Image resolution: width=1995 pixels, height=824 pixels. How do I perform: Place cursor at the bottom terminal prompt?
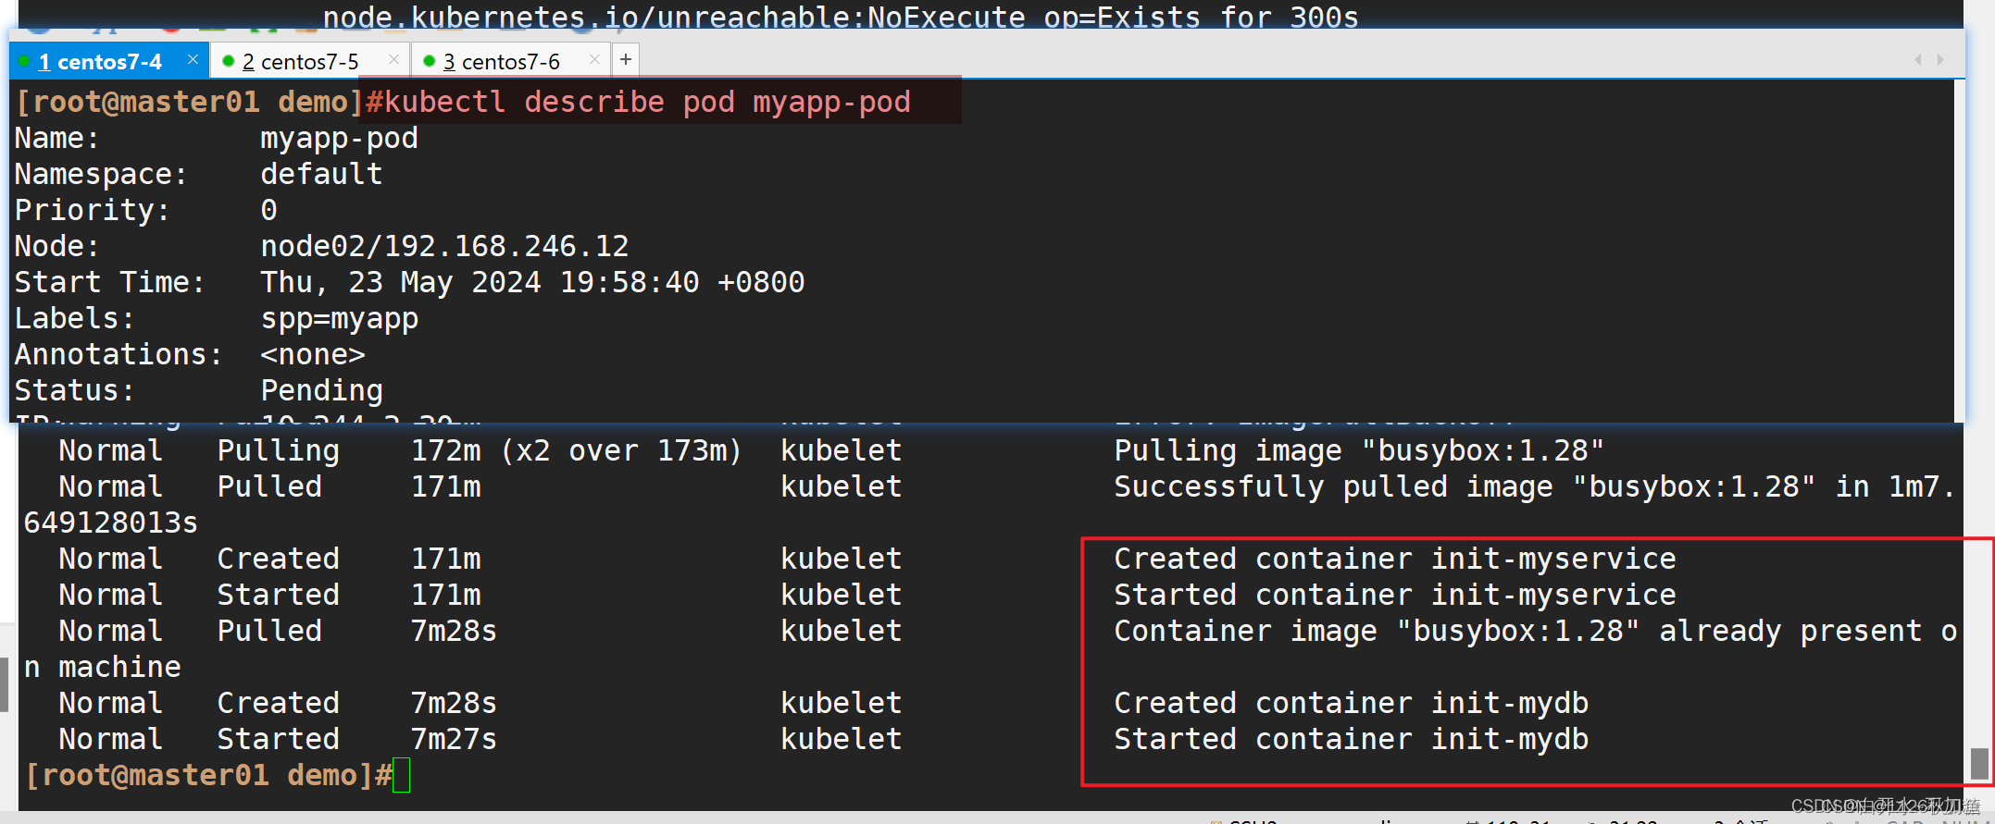401,776
